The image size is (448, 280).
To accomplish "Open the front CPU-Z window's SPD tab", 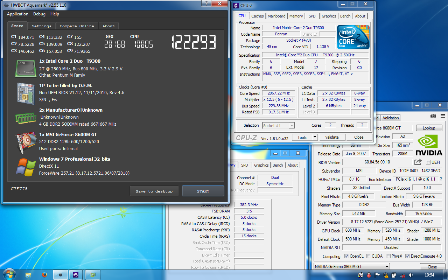I will [312, 16].
